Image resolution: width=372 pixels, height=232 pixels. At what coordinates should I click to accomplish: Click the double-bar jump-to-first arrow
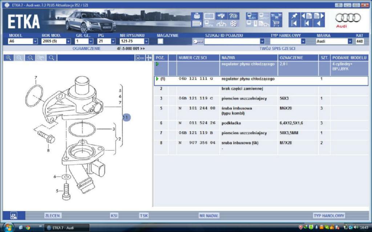point(294,24)
